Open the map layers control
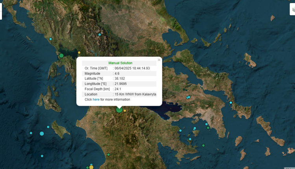Viewport: 295px width, 169px height. click(x=292, y=9)
